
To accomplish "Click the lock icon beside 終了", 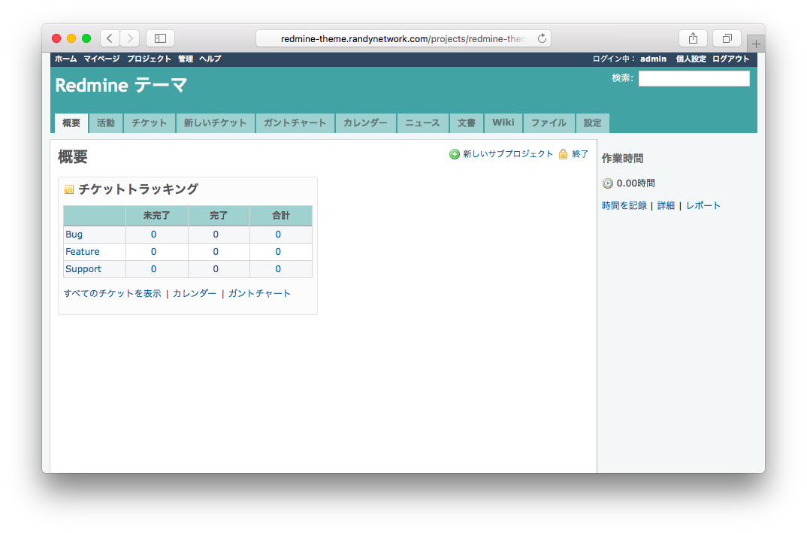I will [x=563, y=154].
